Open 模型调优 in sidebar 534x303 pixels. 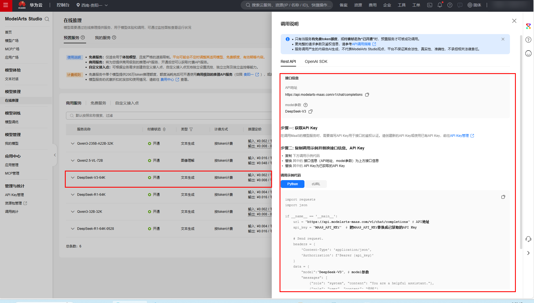[12, 122]
